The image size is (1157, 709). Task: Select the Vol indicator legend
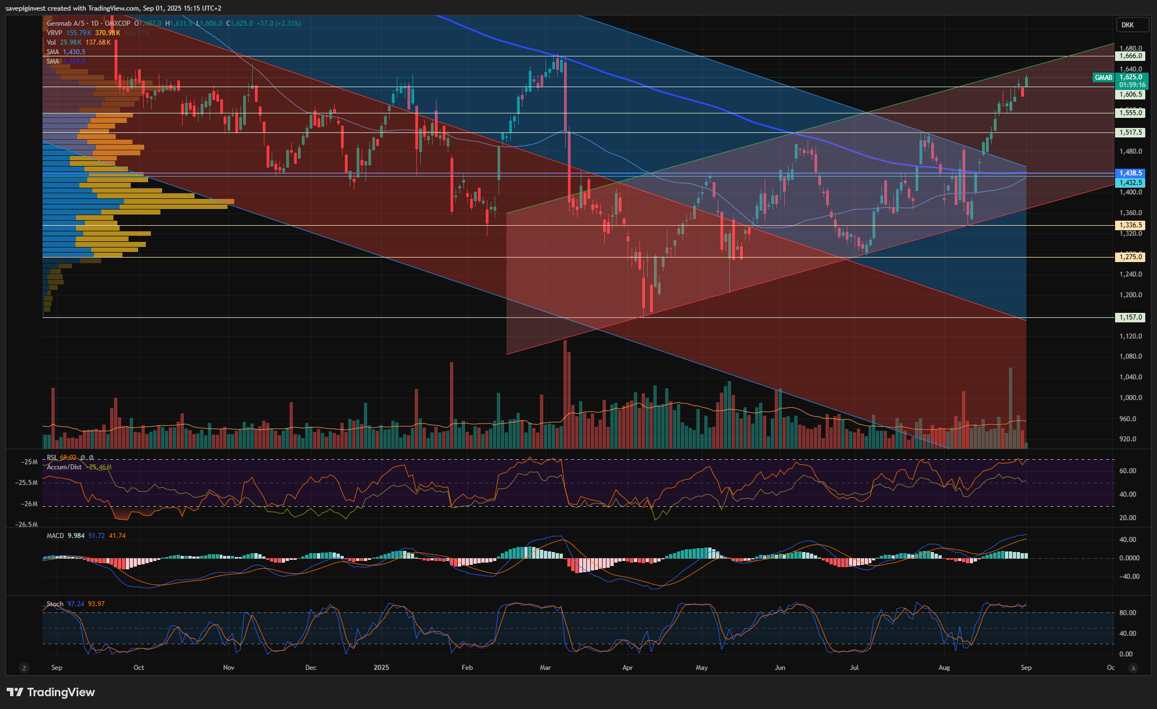(x=51, y=42)
